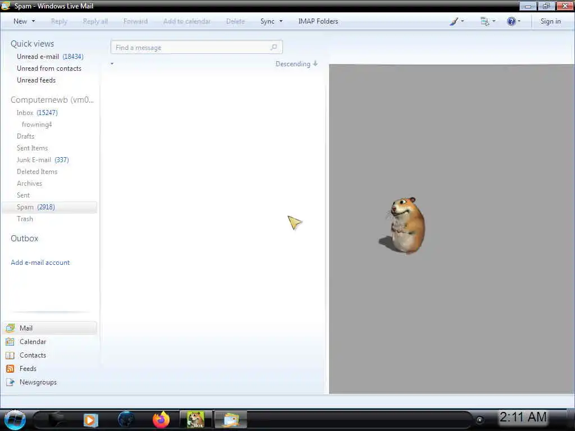Click the Mail icon in navigation
Image resolution: width=575 pixels, height=431 pixels.
click(x=10, y=328)
